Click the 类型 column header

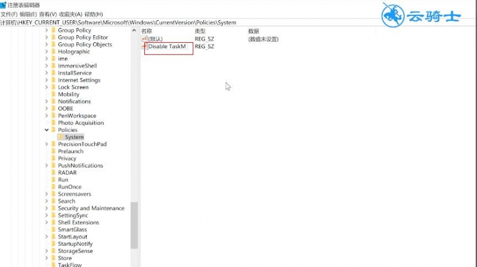pyautogui.click(x=200, y=31)
